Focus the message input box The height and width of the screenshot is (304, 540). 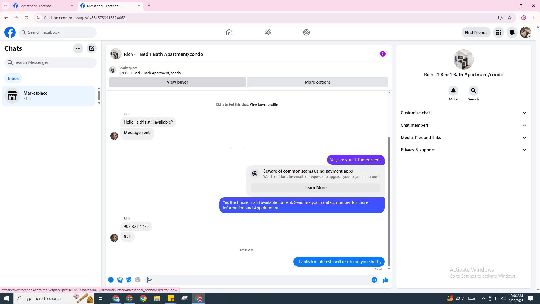coord(257,280)
